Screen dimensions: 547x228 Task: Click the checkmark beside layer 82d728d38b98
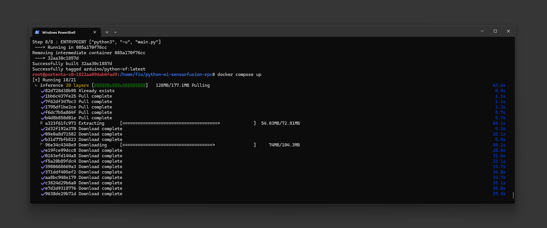pyautogui.click(x=43, y=91)
